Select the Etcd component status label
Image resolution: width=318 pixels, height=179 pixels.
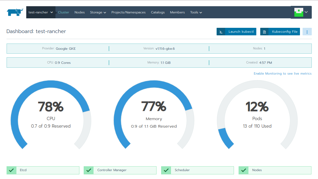tap(23, 170)
